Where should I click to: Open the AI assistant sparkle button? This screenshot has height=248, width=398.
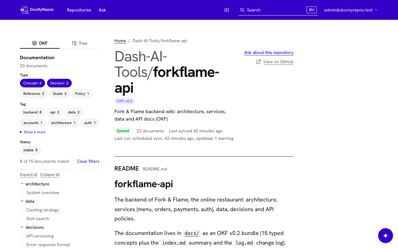pyautogui.click(x=386, y=236)
